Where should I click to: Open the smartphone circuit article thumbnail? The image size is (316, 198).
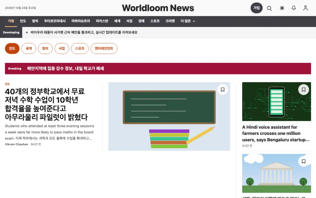click(x=276, y=102)
